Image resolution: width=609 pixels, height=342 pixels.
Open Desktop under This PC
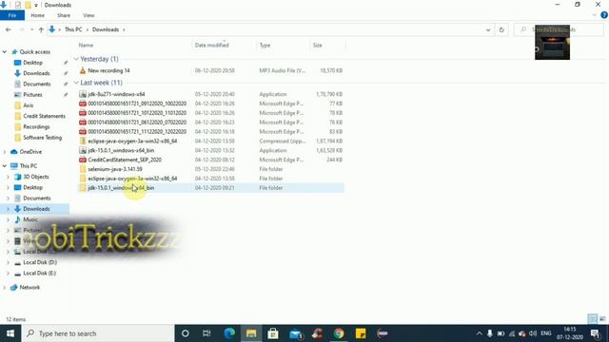[33, 187]
